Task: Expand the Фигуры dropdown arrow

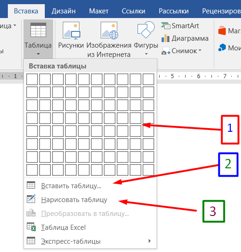Action: [146, 54]
